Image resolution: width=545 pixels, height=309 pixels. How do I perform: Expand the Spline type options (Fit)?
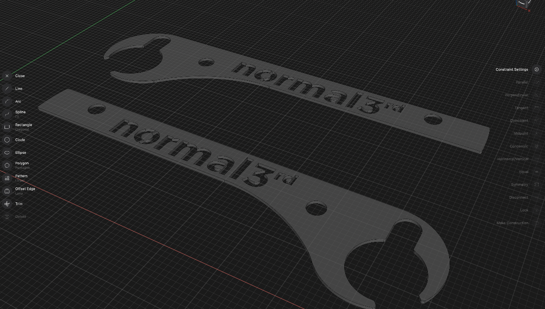[17, 117]
